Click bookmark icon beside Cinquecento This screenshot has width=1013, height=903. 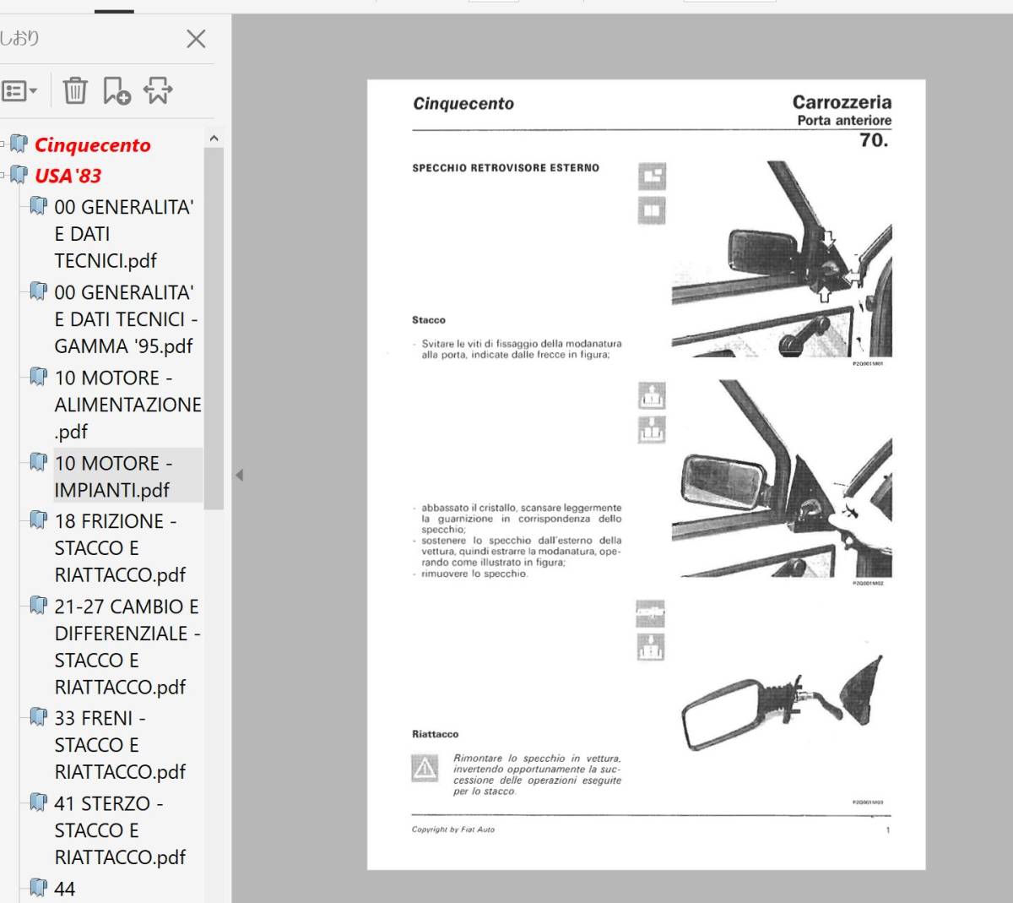19,144
